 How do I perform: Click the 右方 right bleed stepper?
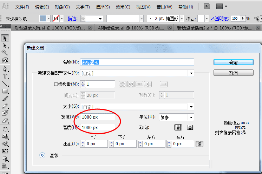tap(169, 144)
